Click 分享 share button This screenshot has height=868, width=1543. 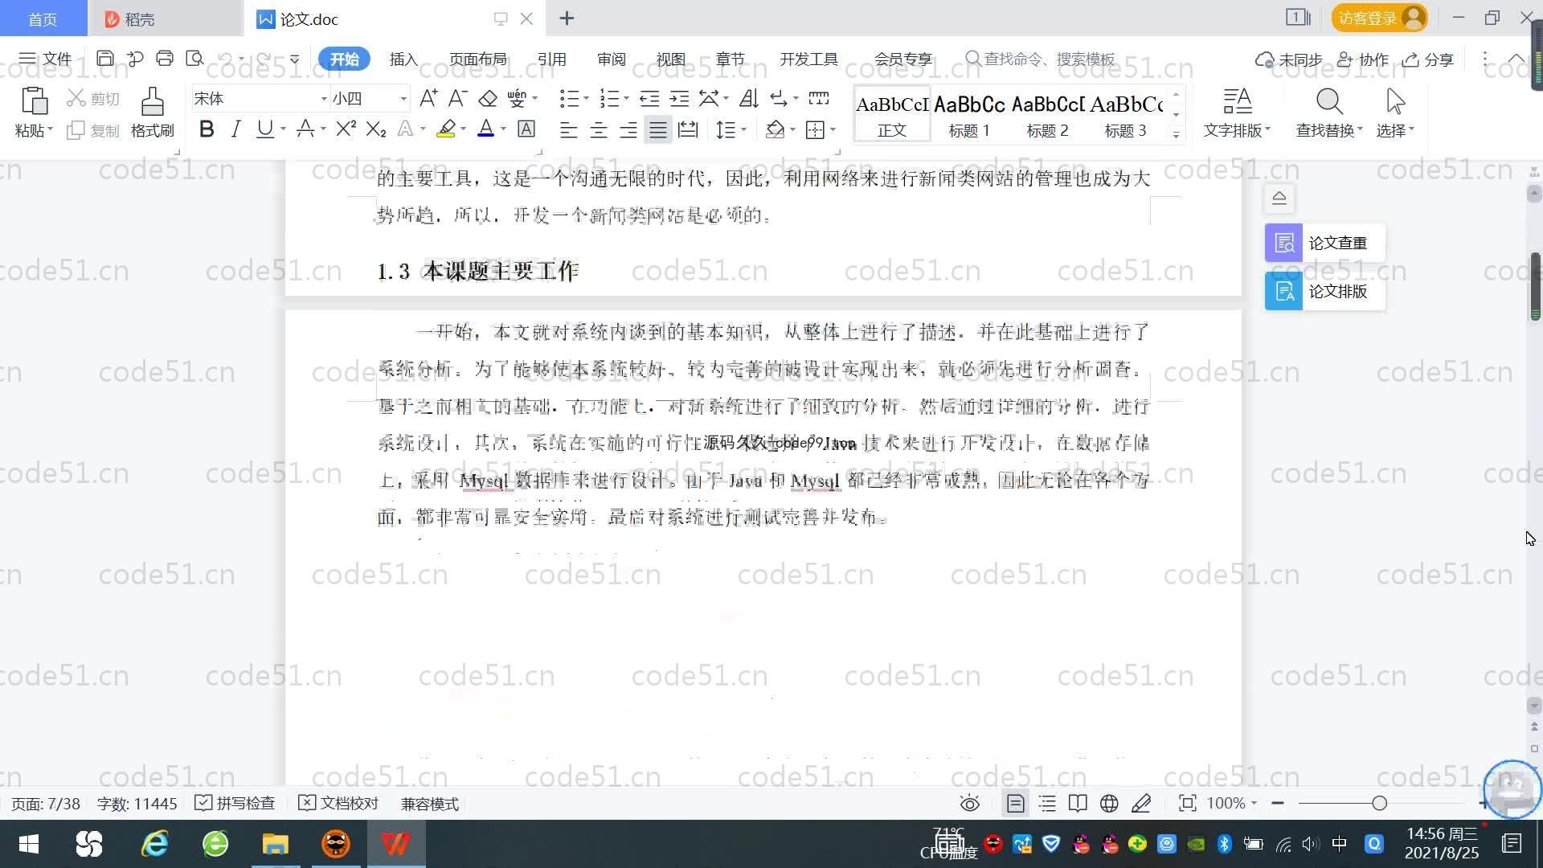[x=1428, y=59]
